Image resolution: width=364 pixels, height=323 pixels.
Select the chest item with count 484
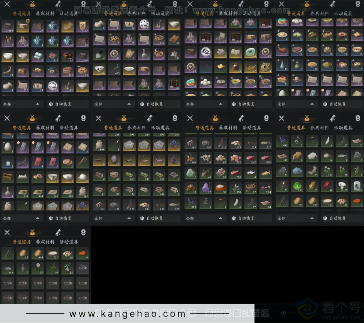point(8,26)
